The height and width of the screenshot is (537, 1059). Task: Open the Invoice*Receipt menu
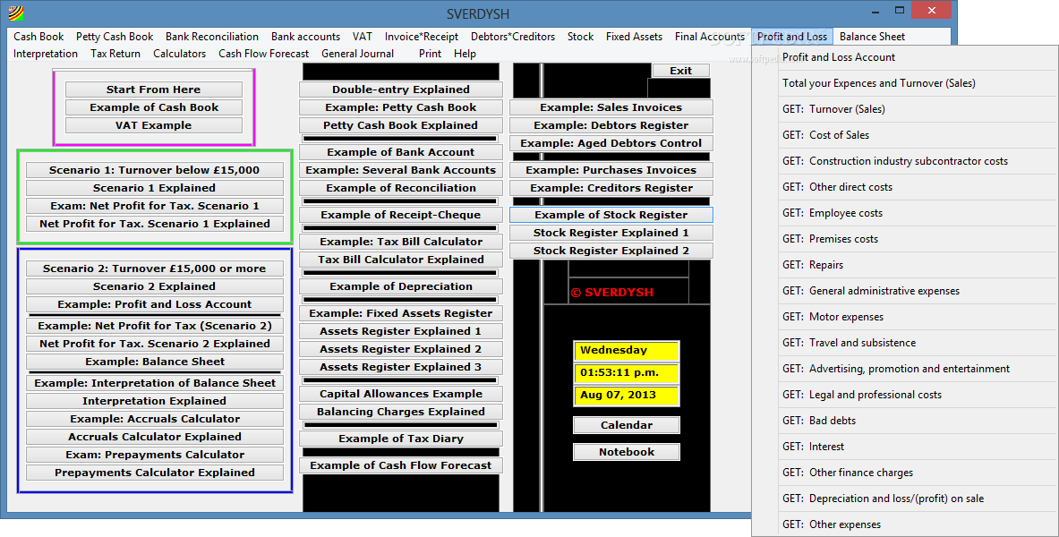pos(422,37)
